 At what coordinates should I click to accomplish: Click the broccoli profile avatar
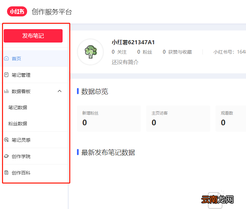90,52
